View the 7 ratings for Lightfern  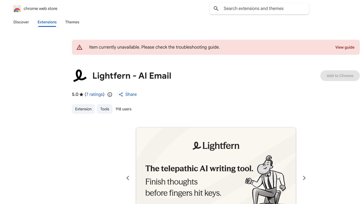(95, 94)
